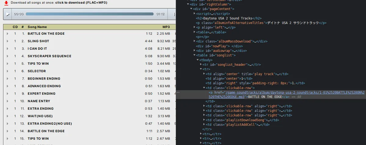
Task: Click the red download-all arrow icon
Action: 6,2
